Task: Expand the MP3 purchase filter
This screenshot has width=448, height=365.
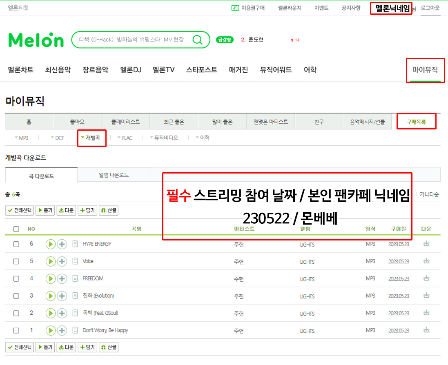Action: point(21,138)
